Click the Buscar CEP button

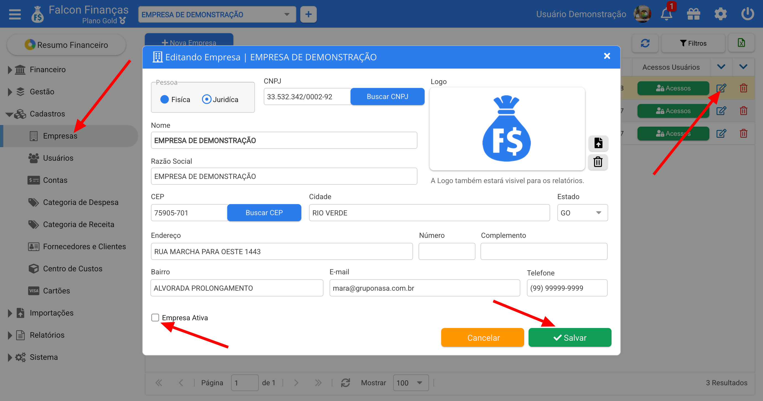point(264,213)
